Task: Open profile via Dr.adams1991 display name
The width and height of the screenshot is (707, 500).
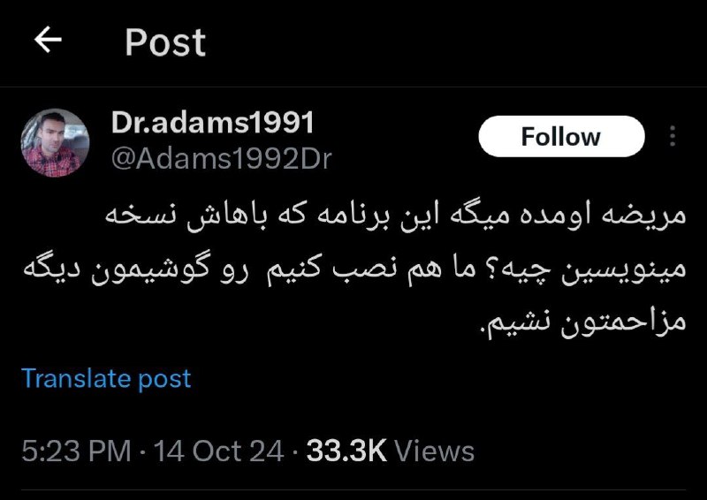Action: click(x=212, y=122)
